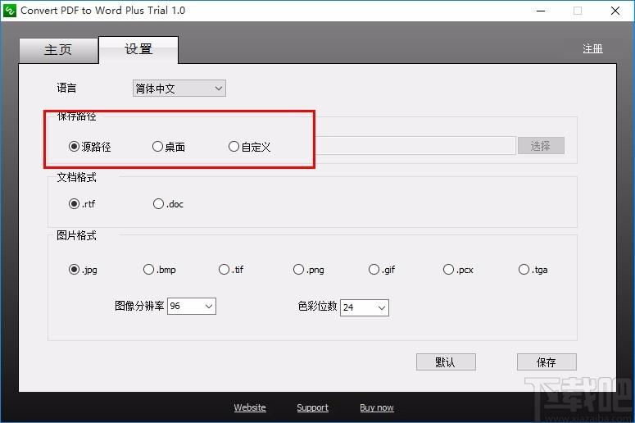Switch to the 主页 tab
635x423 pixels.
pos(58,50)
